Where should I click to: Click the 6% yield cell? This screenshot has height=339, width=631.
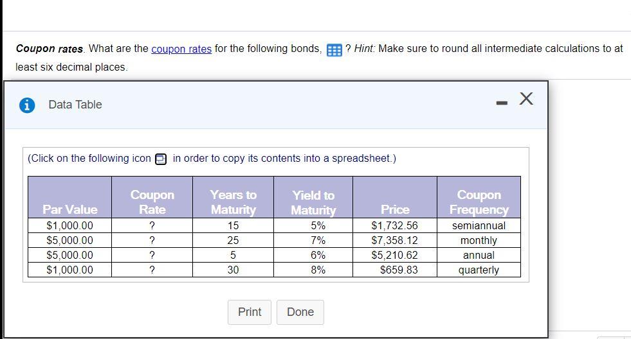point(313,255)
